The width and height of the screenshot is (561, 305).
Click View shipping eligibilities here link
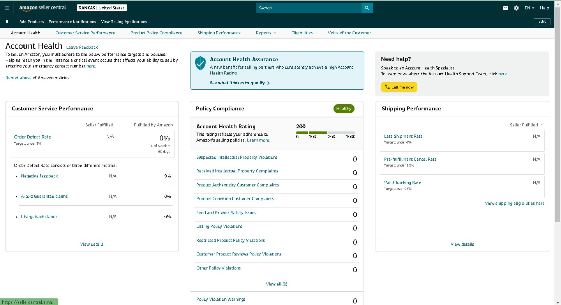tap(515, 204)
